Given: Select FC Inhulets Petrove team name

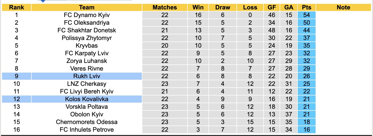Looking at the screenshot, I should click(87, 130).
